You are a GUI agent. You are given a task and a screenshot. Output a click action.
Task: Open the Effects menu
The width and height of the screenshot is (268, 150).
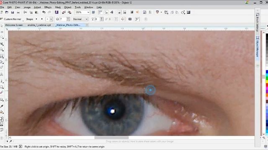(x=48, y=7)
